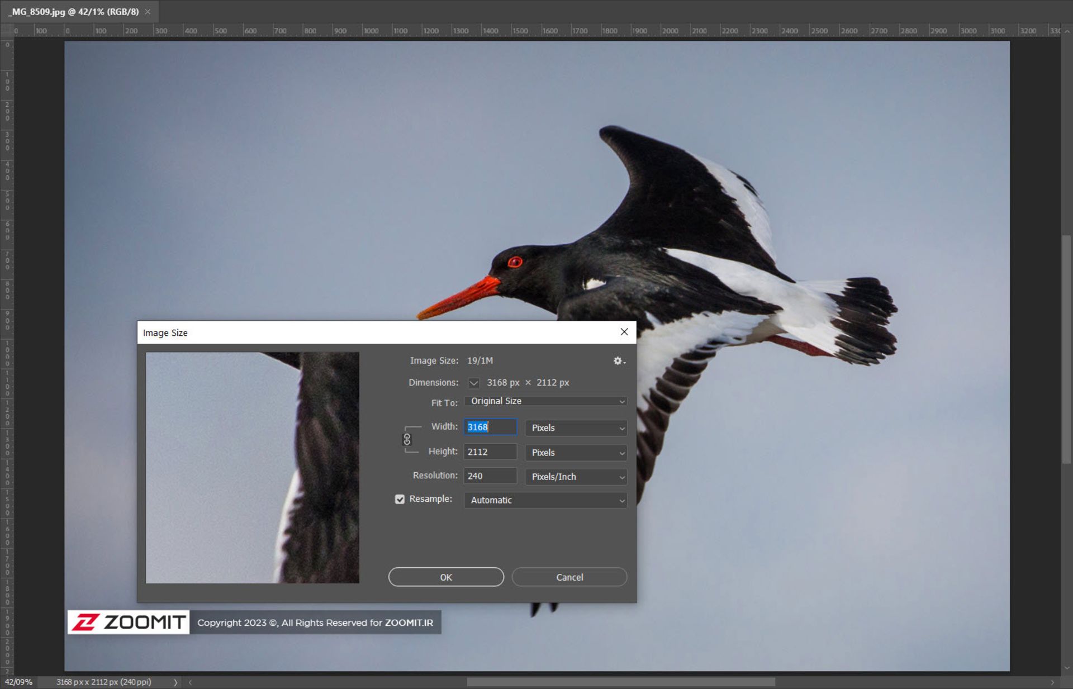Close the Image Size dialog with X
The height and width of the screenshot is (689, 1073).
click(624, 332)
